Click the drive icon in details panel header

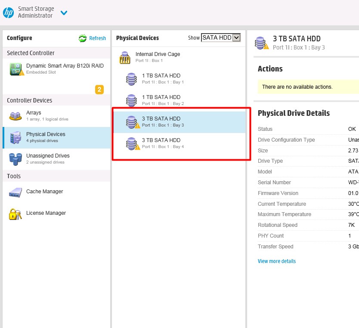click(x=262, y=43)
